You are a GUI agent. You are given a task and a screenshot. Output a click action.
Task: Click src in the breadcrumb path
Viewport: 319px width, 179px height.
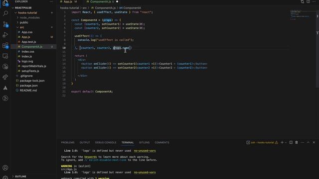(x=84, y=8)
